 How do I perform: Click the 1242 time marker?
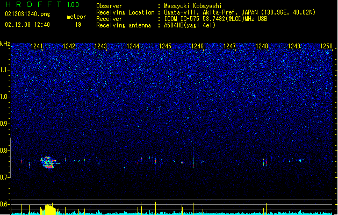(x=69, y=46)
